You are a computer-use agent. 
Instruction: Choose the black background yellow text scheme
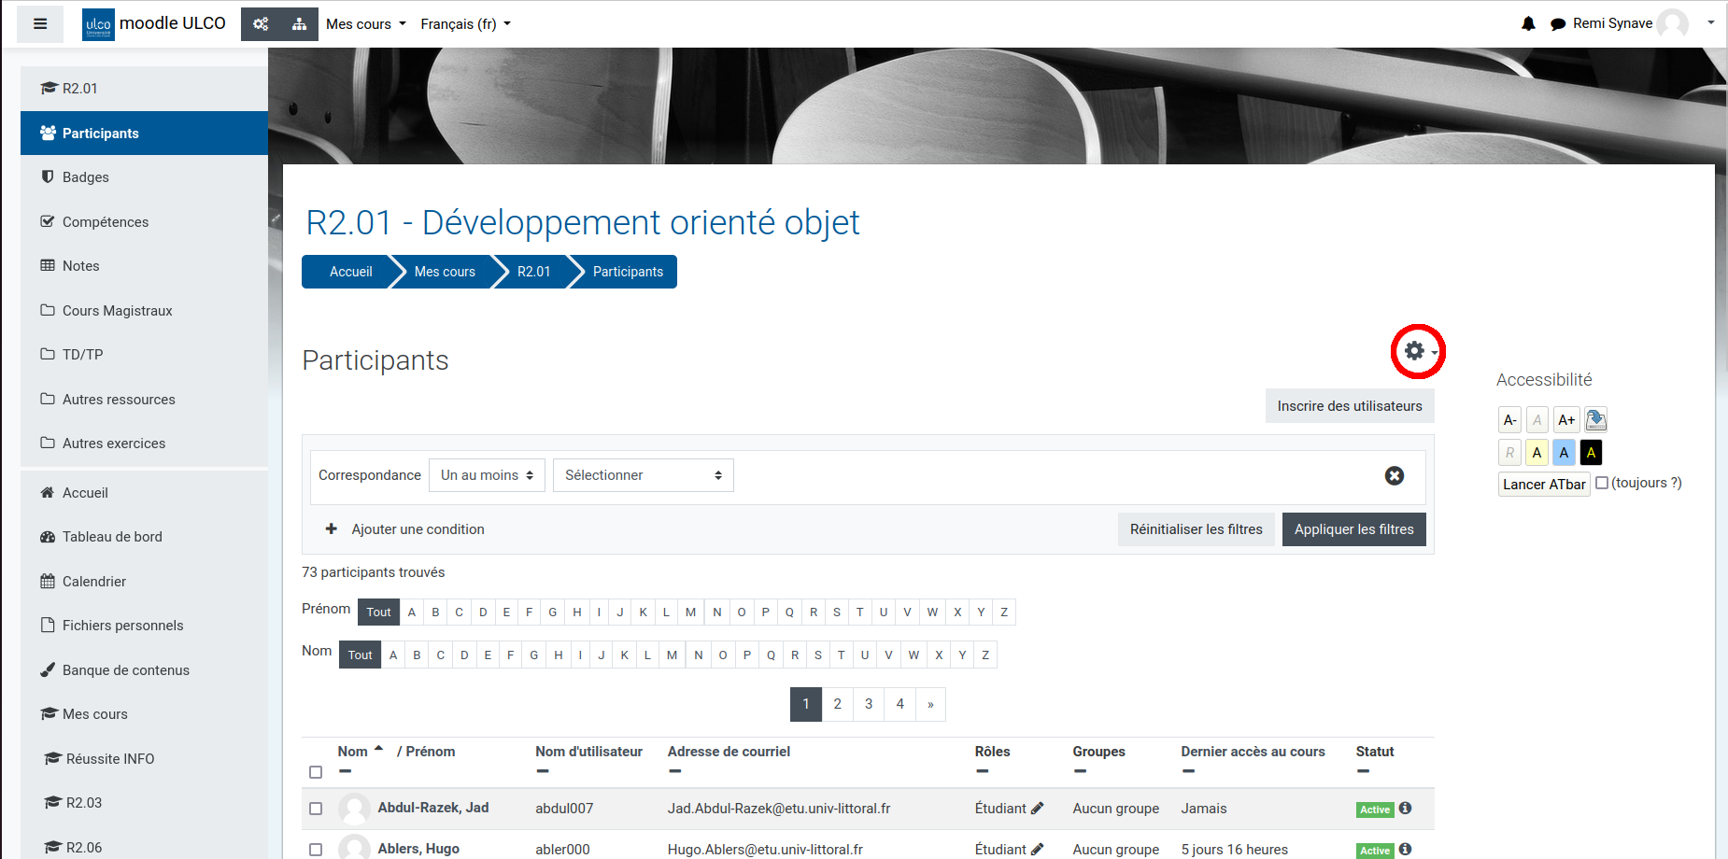pos(1591,453)
